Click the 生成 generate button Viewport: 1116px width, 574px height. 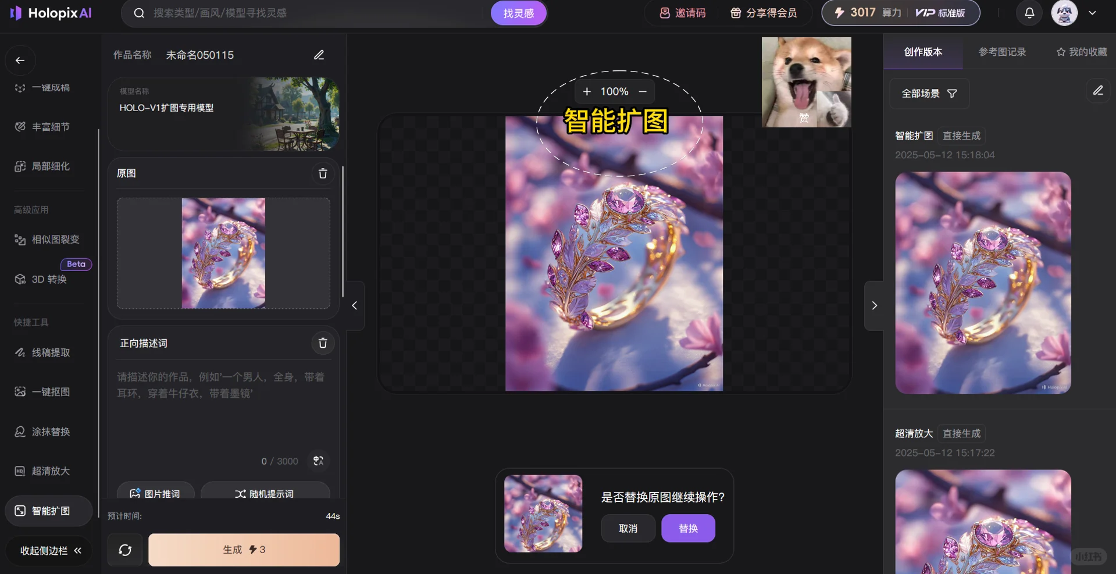tap(244, 549)
